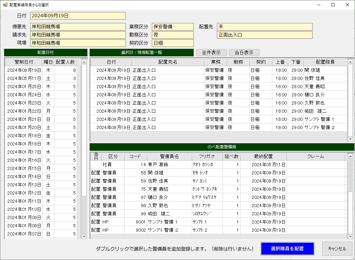Viewport: 355px width, 260px height.
Task: Click the 配置日付 panel header
Action: pos(46,53)
